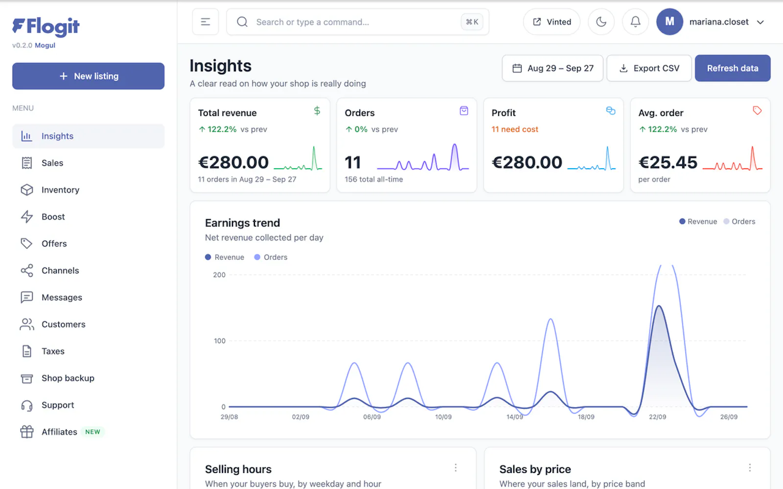The image size is (783, 489).
Task: Open the Inventory menu item
Action: (x=88, y=190)
